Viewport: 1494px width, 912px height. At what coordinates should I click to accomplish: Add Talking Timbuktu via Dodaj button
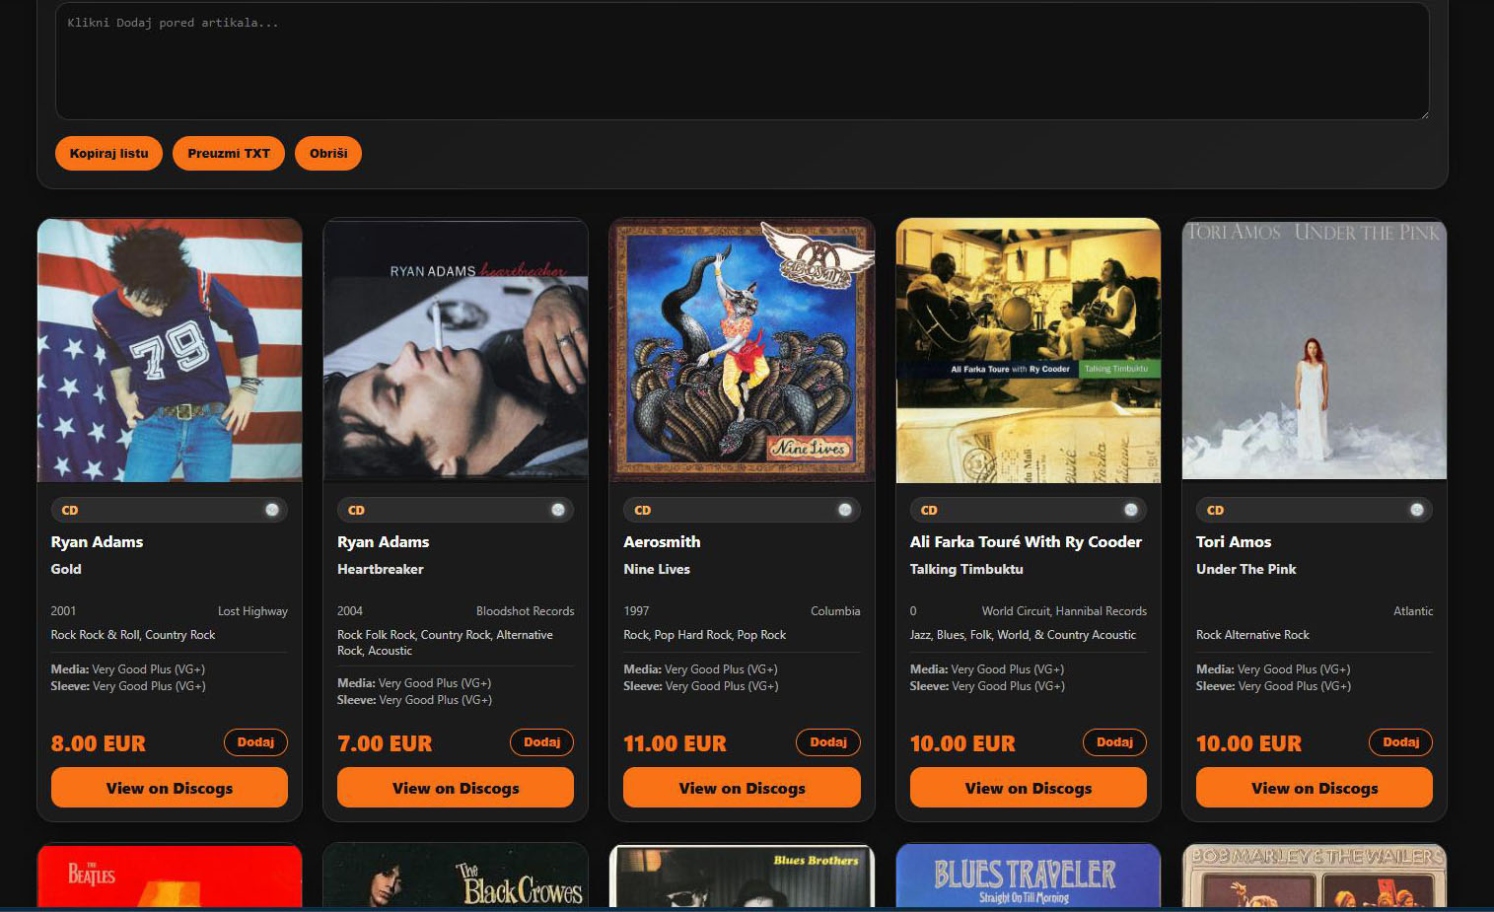(1114, 742)
